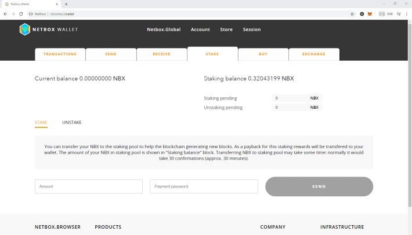This screenshot has width=412, height=235.
Task: Open the Account menu item
Action: tap(200, 30)
